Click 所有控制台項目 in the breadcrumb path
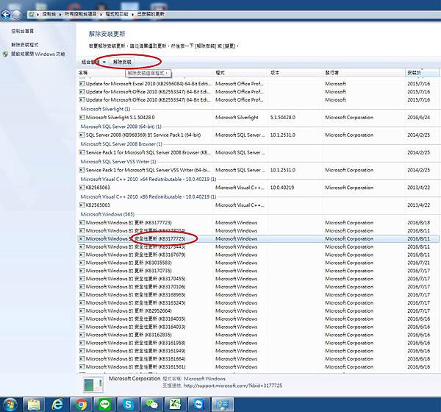 (x=81, y=14)
